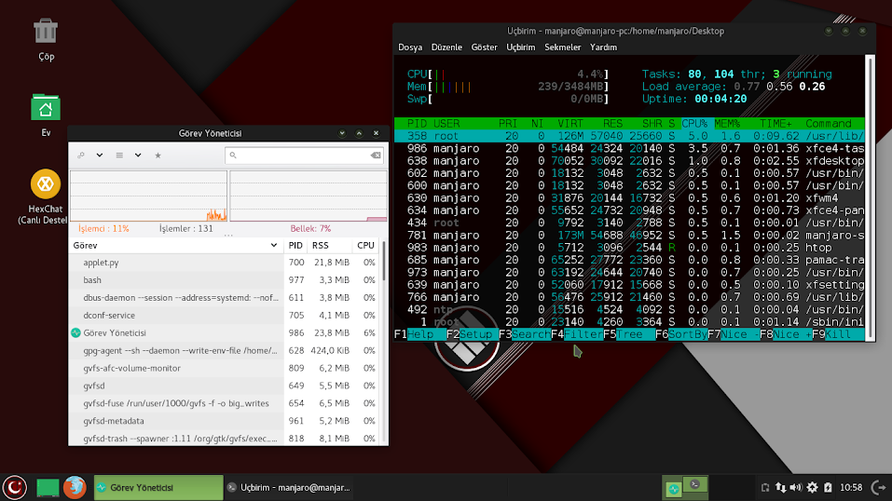Image resolution: width=892 pixels, height=501 pixels.
Task: Open the Göster menu in the terminal
Action: tap(484, 47)
